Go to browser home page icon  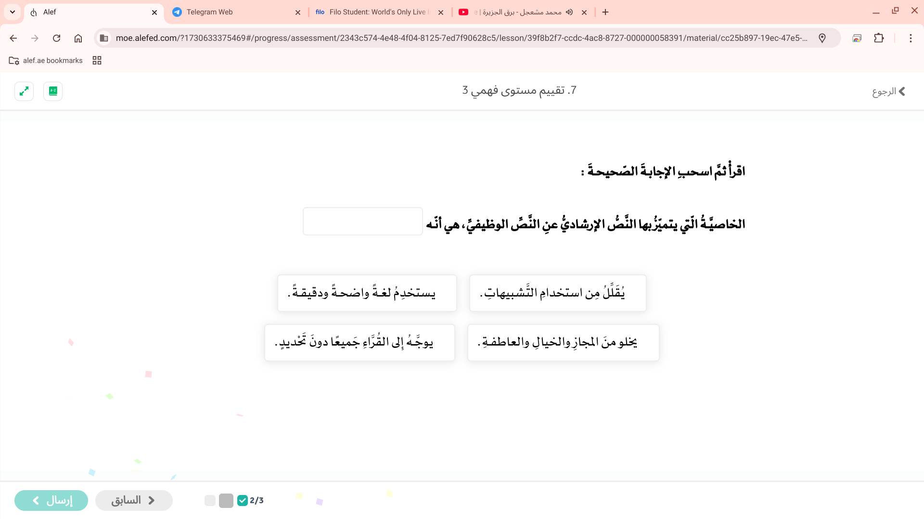pos(78,38)
